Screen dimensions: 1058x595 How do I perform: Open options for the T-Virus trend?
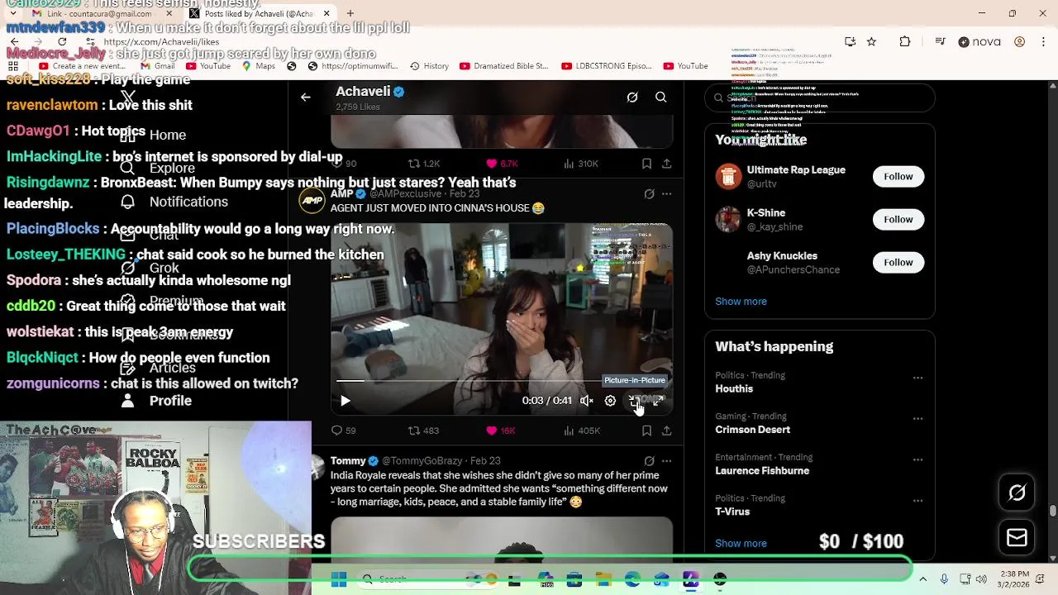click(x=917, y=501)
